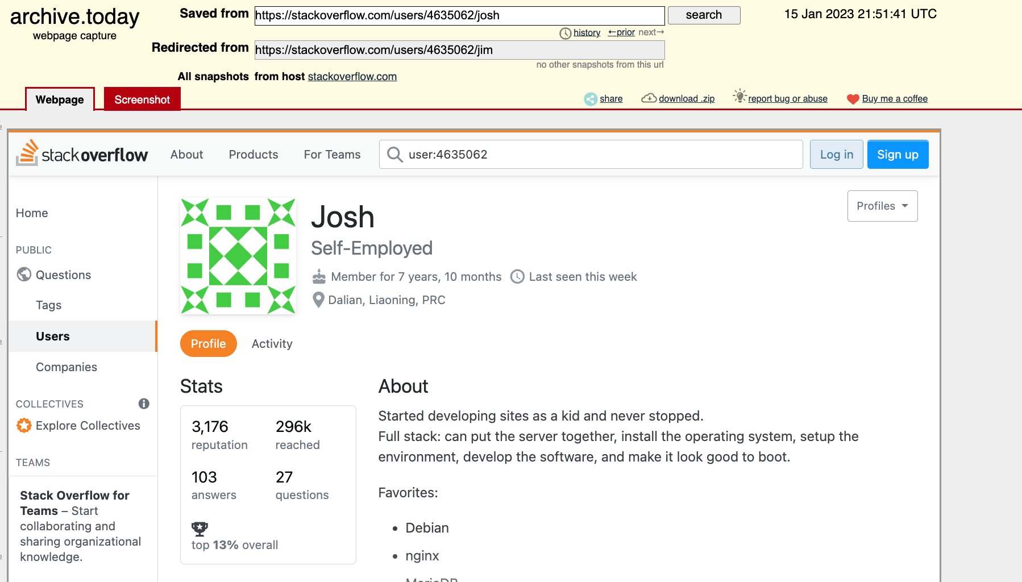
Task: Click the last seen clock icon
Action: tap(517, 277)
